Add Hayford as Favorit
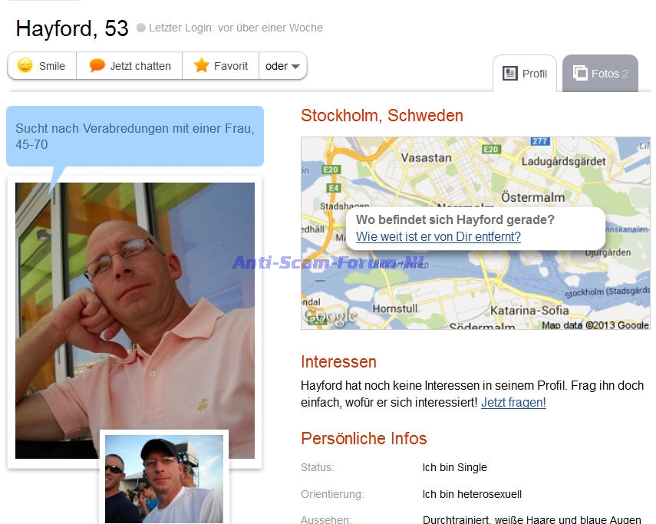This screenshot has width=656, height=524. [220, 66]
